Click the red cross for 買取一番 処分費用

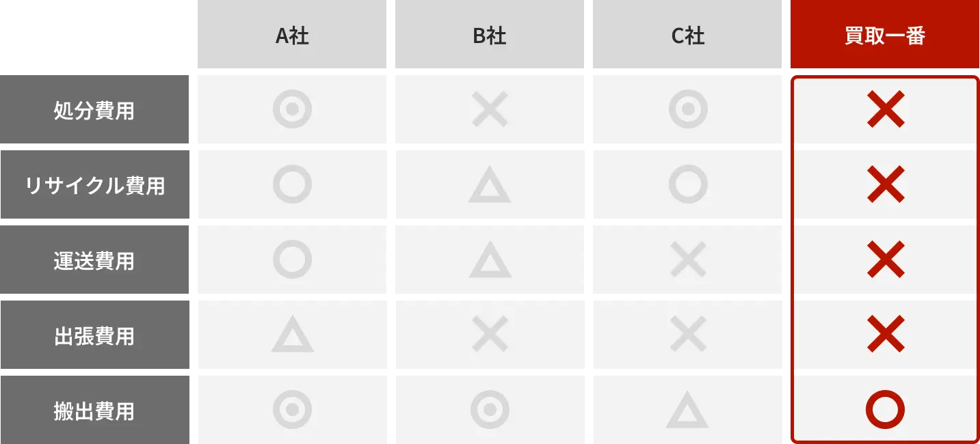[x=885, y=110]
